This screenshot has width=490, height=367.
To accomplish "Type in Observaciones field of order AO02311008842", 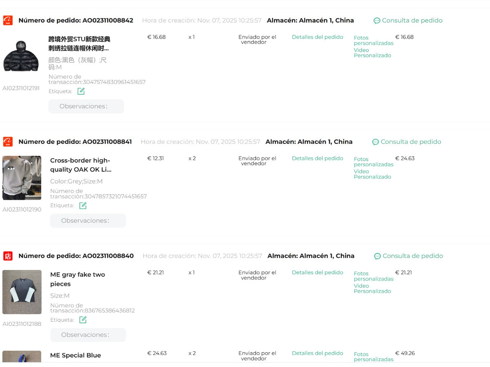I will [x=86, y=106].
